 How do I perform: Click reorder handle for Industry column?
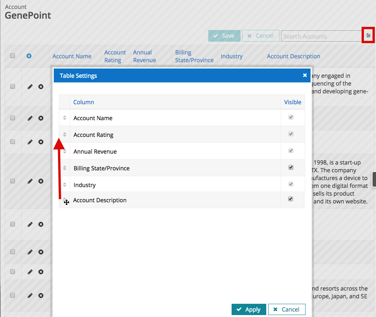tap(65, 185)
